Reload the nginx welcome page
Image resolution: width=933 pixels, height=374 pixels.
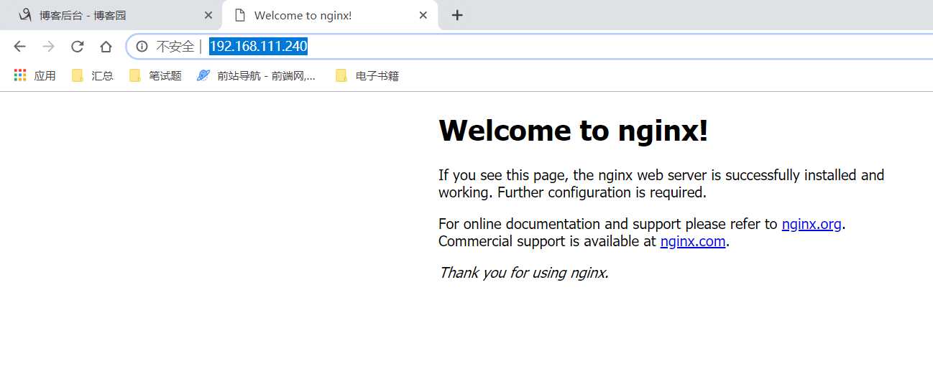tap(77, 47)
